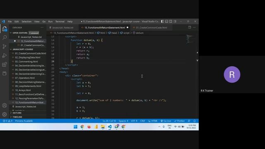This screenshot has width=265, height=149.
Task: Click the R K Trainer avatar
Action: (x=232, y=74)
